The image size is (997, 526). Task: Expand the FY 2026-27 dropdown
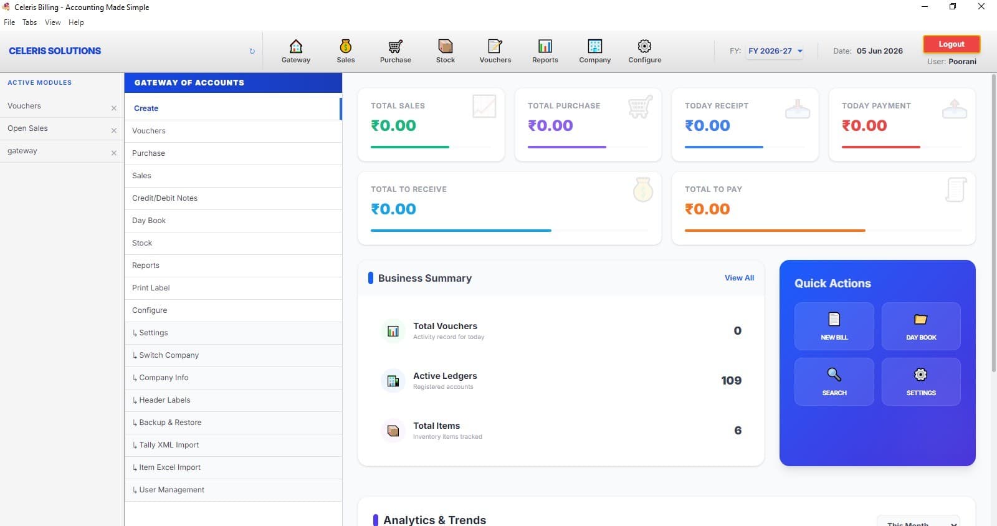pos(775,51)
